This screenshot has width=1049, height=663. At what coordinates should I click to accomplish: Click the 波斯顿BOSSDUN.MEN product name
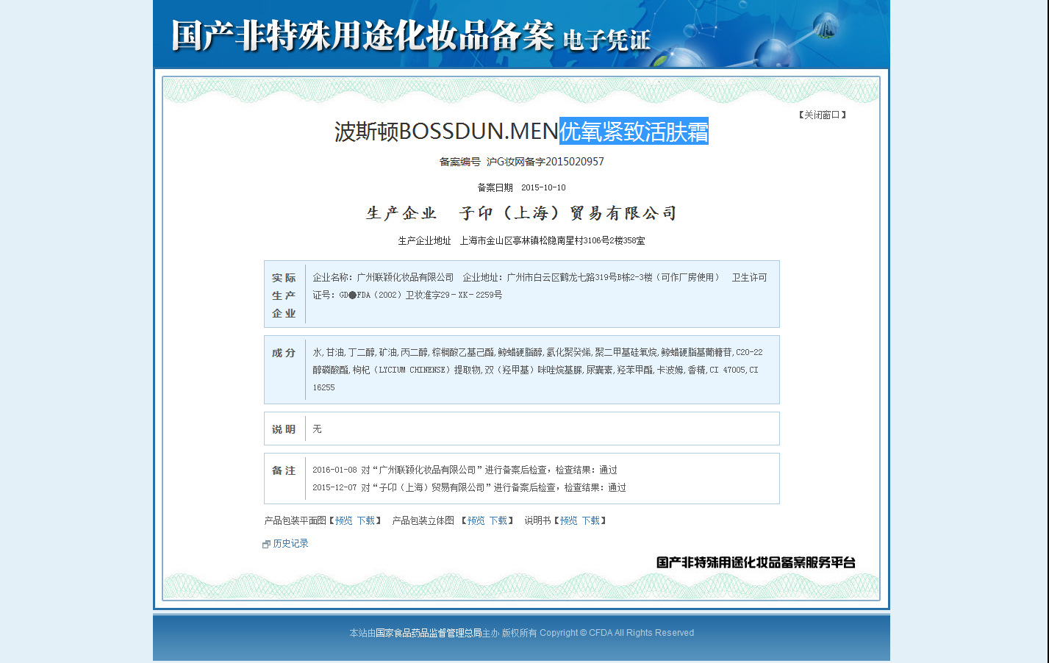coord(446,132)
